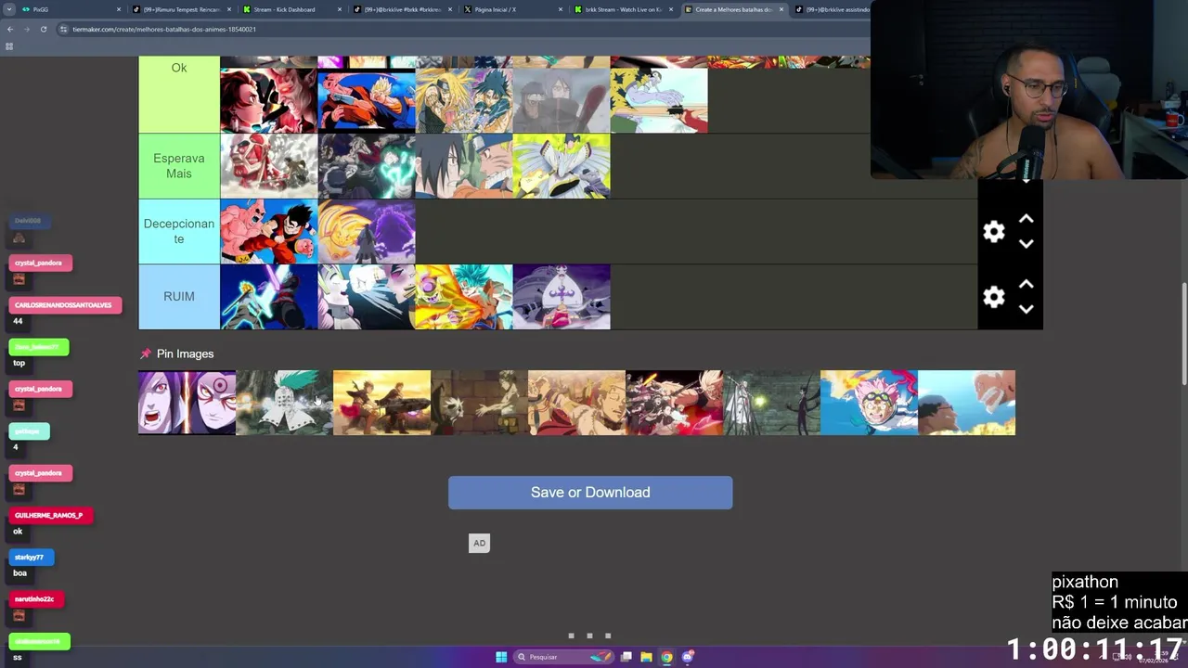The width and height of the screenshot is (1188, 668).
Task: Click GUILHERME_RAMOS_P chat username
Action: (49, 515)
